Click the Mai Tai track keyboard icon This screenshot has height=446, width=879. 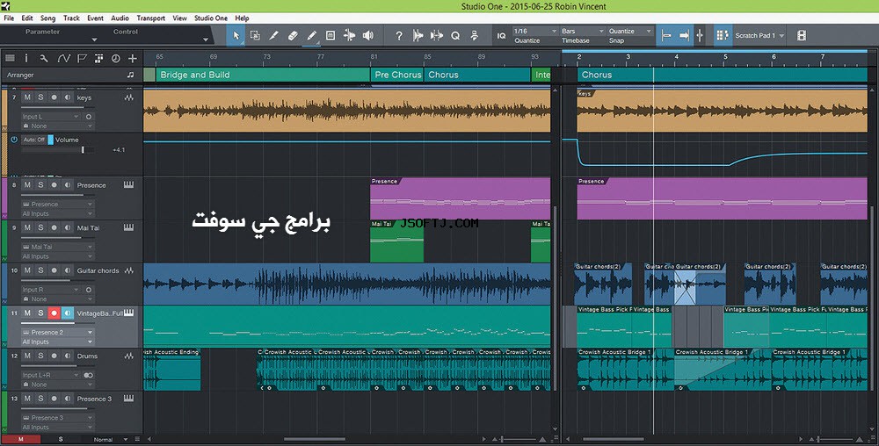pyautogui.click(x=128, y=227)
